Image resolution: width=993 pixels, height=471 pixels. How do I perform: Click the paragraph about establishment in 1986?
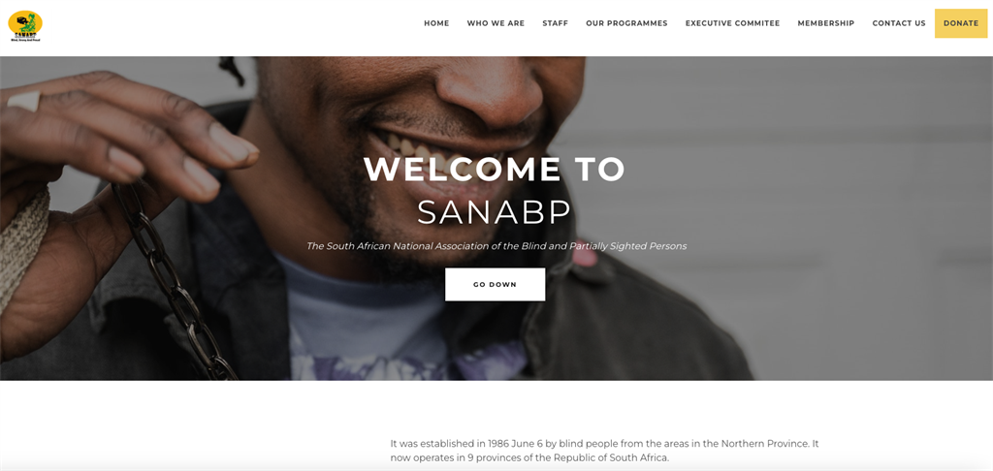point(605,451)
